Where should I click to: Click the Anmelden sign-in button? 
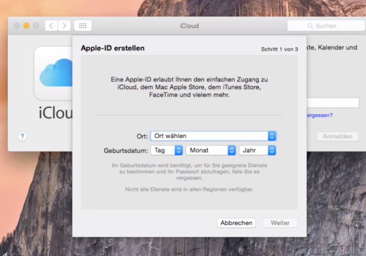337,136
